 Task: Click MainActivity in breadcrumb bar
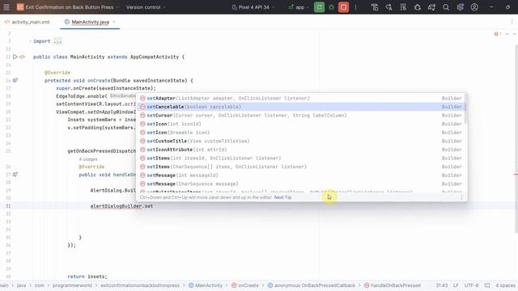coord(206,285)
